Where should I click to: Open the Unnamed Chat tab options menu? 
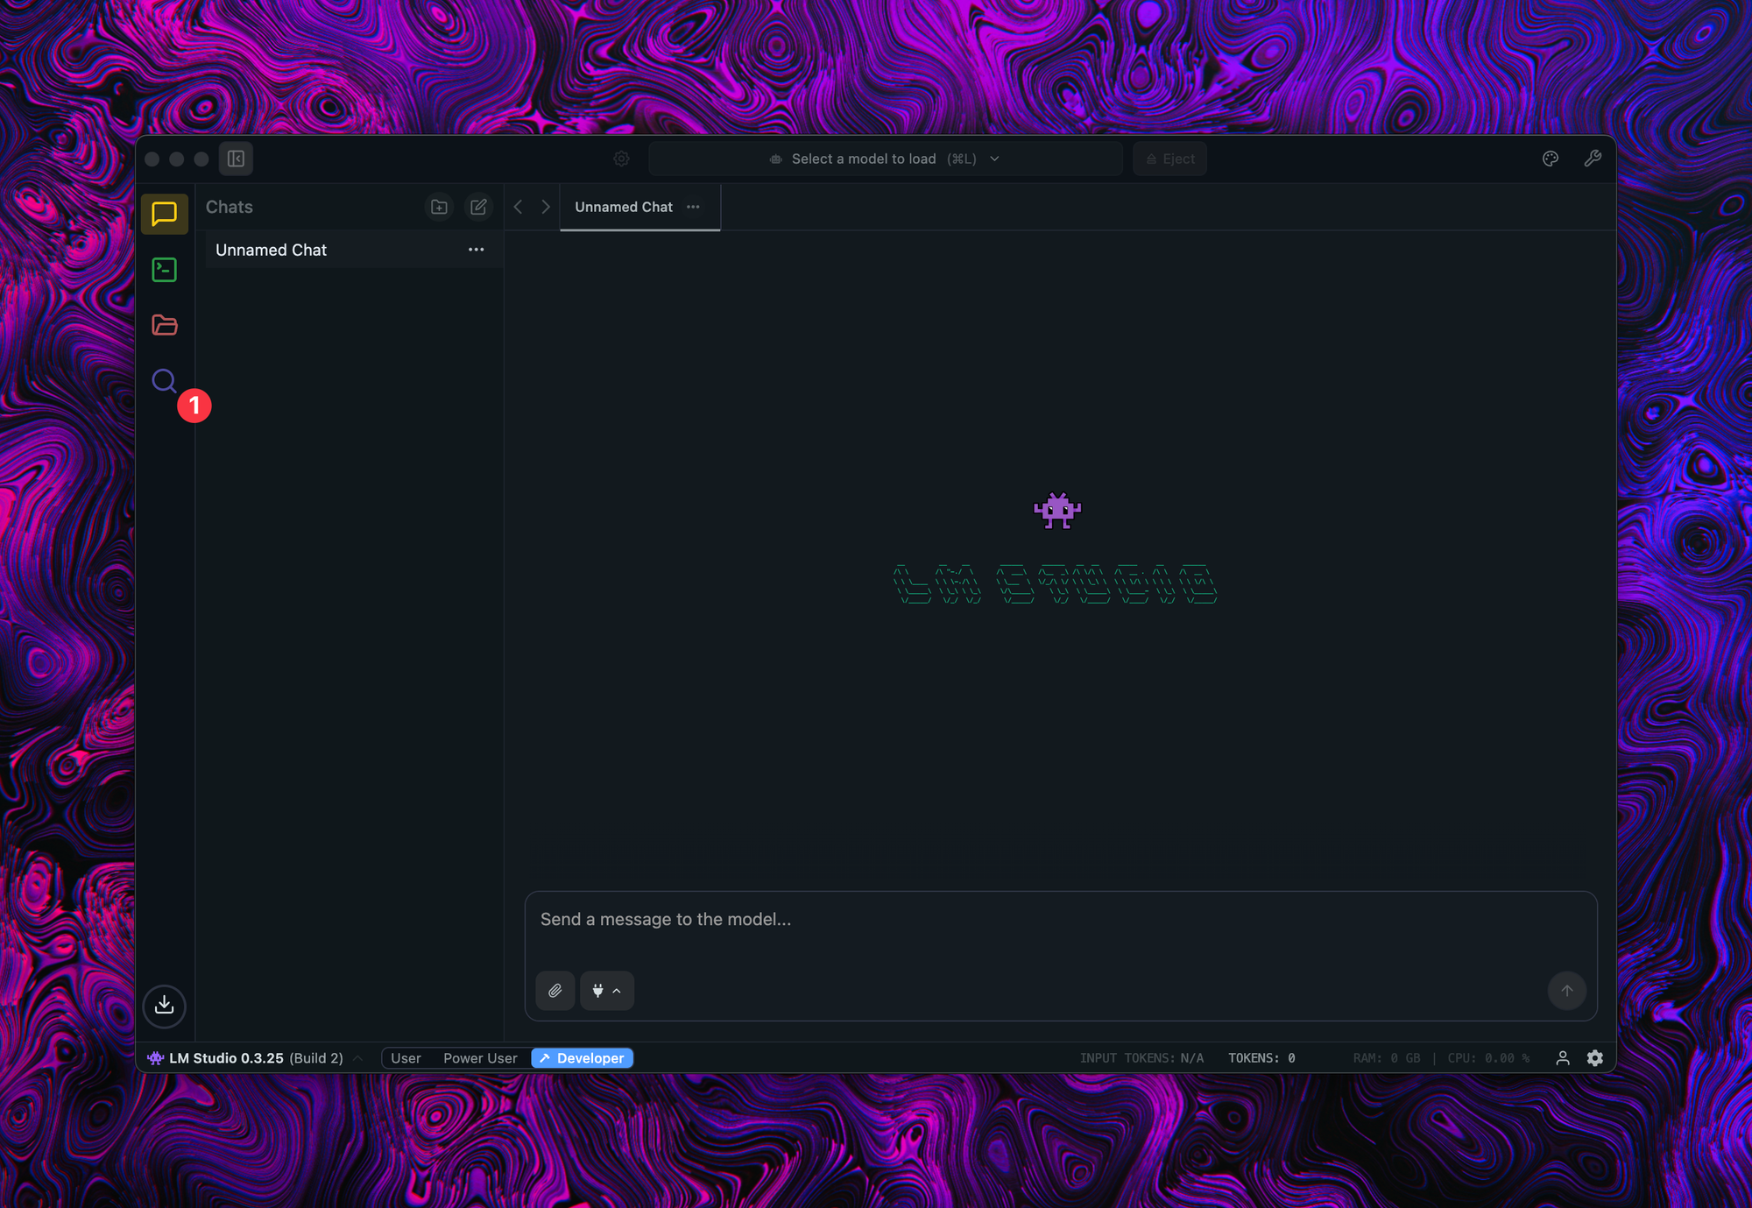693,207
